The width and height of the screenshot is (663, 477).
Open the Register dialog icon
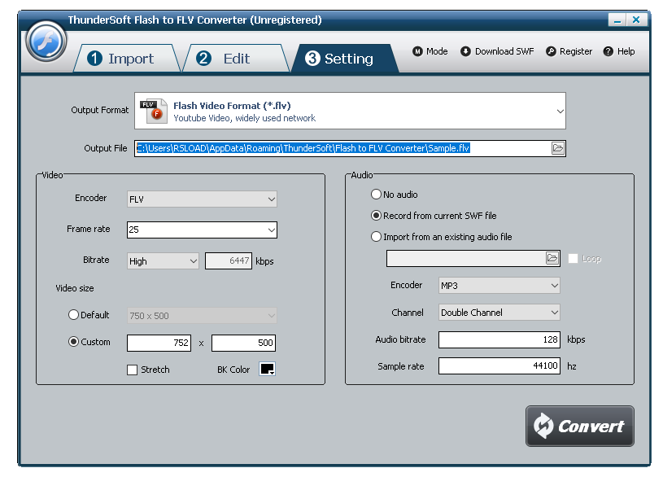551,51
